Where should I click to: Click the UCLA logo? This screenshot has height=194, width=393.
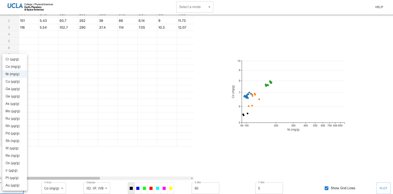(30, 6)
